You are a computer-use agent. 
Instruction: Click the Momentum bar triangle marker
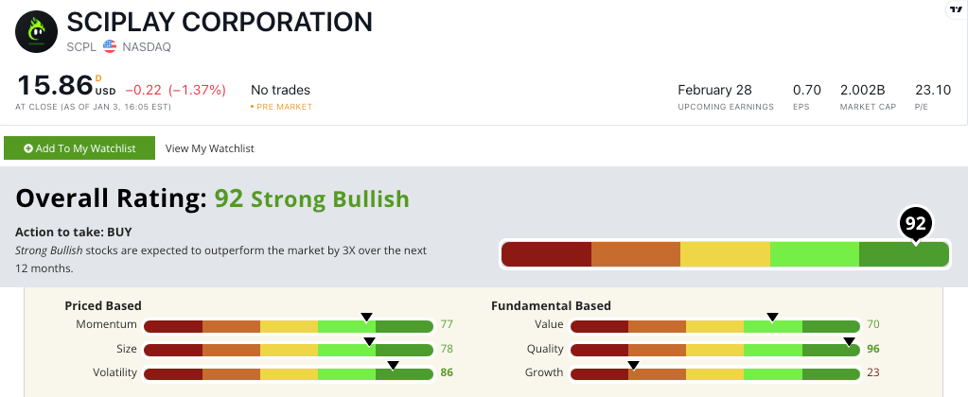click(367, 318)
